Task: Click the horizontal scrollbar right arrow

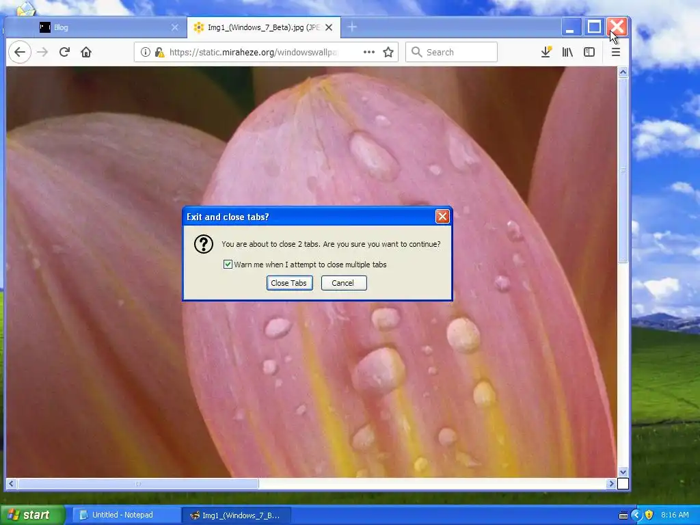Action: point(611,483)
